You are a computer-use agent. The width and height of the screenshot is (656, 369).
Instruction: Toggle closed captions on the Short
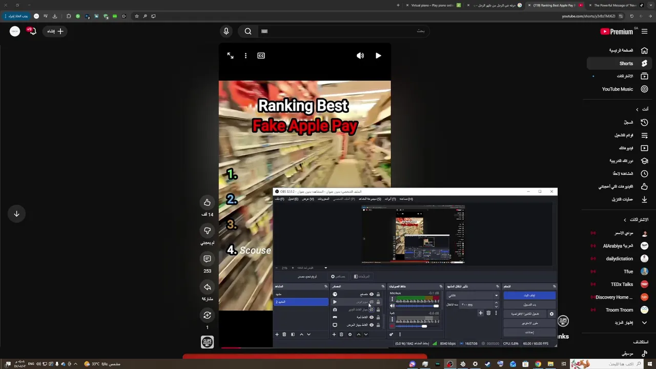(x=261, y=55)
